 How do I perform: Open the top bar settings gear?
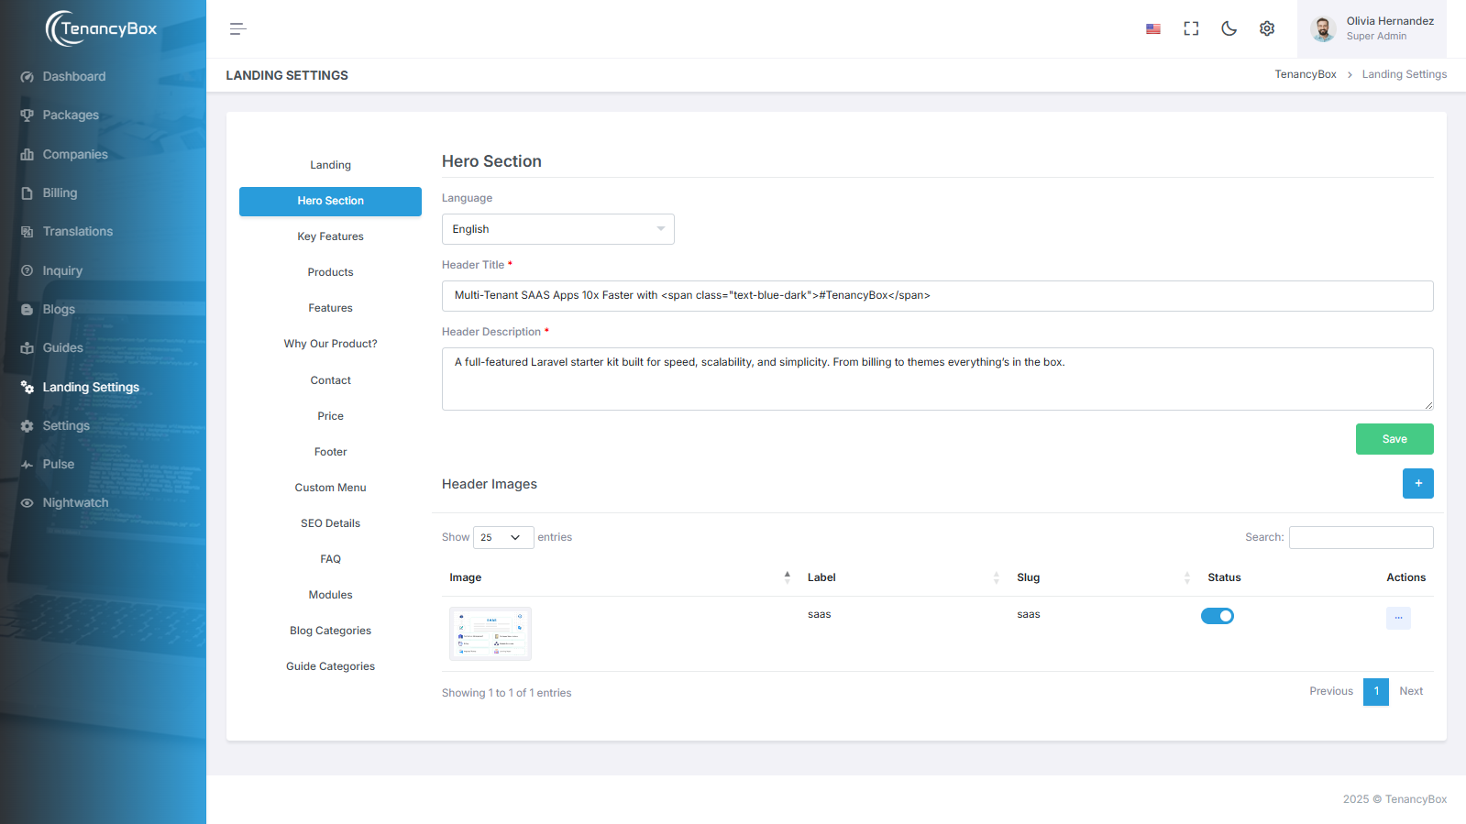pyautogui.click(x=1267, y=29)
